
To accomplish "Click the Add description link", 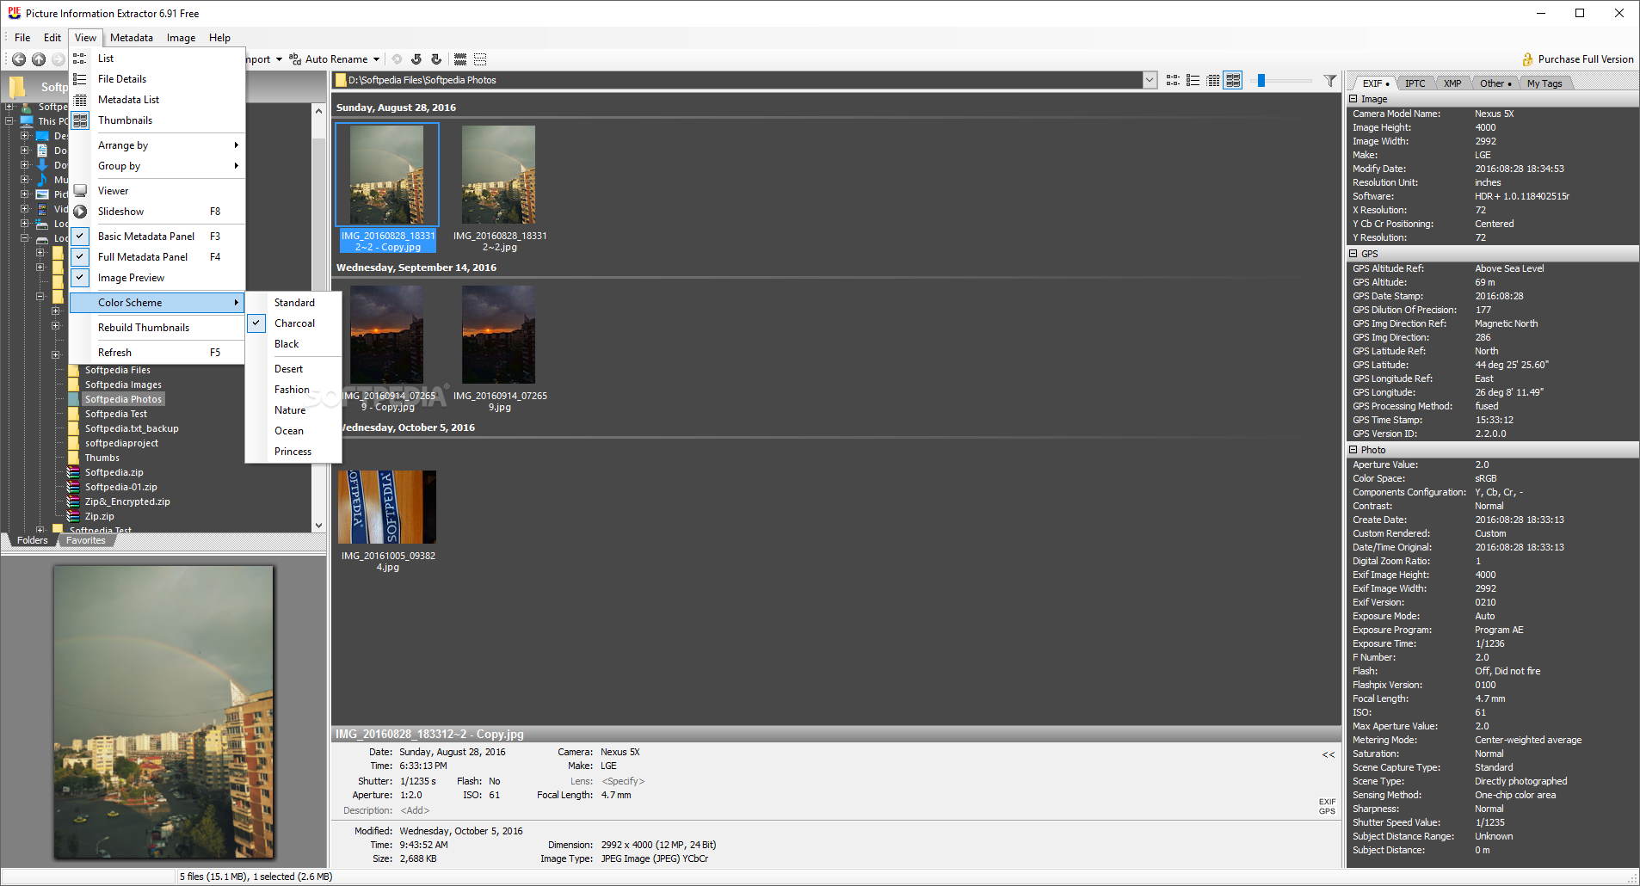I will pyautogui.click(x=415, y=810).
